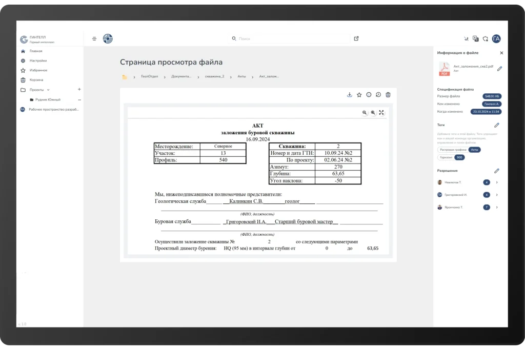525x350 pixels.
Task: Expand the document to fullscreen
Action: tap(381, 112)
